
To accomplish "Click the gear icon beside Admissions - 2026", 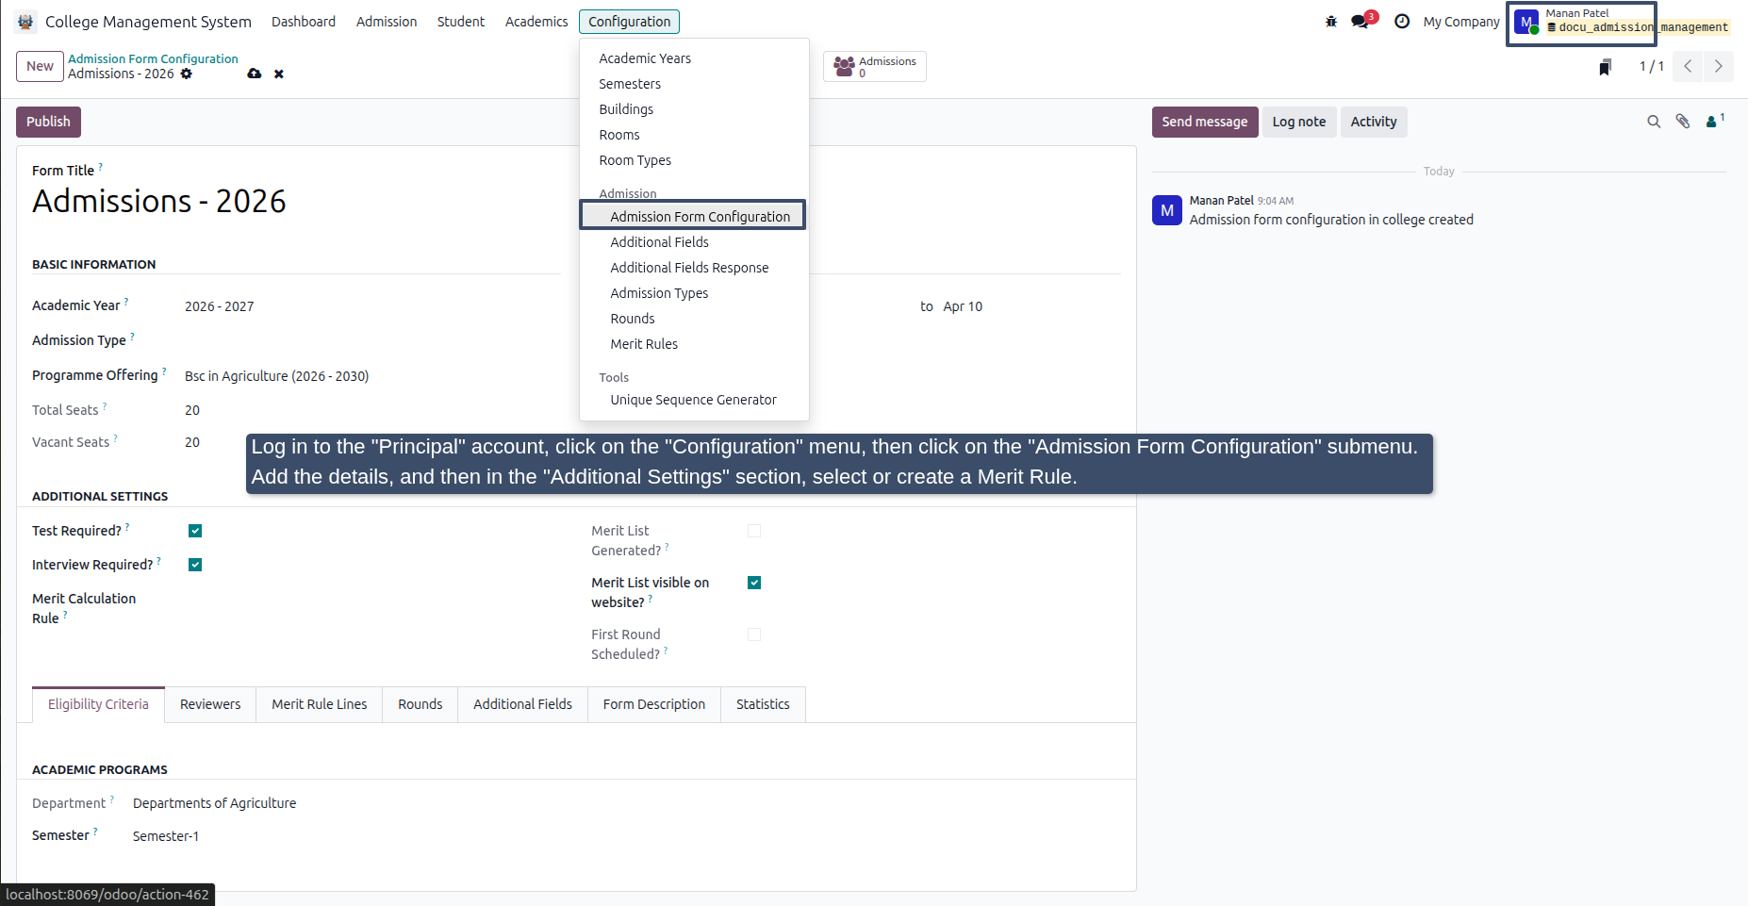I will click(x=187, y=74).
